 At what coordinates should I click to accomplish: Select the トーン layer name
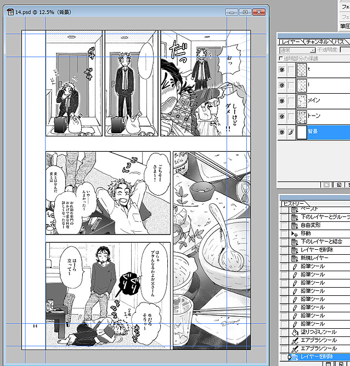(314, 116)
